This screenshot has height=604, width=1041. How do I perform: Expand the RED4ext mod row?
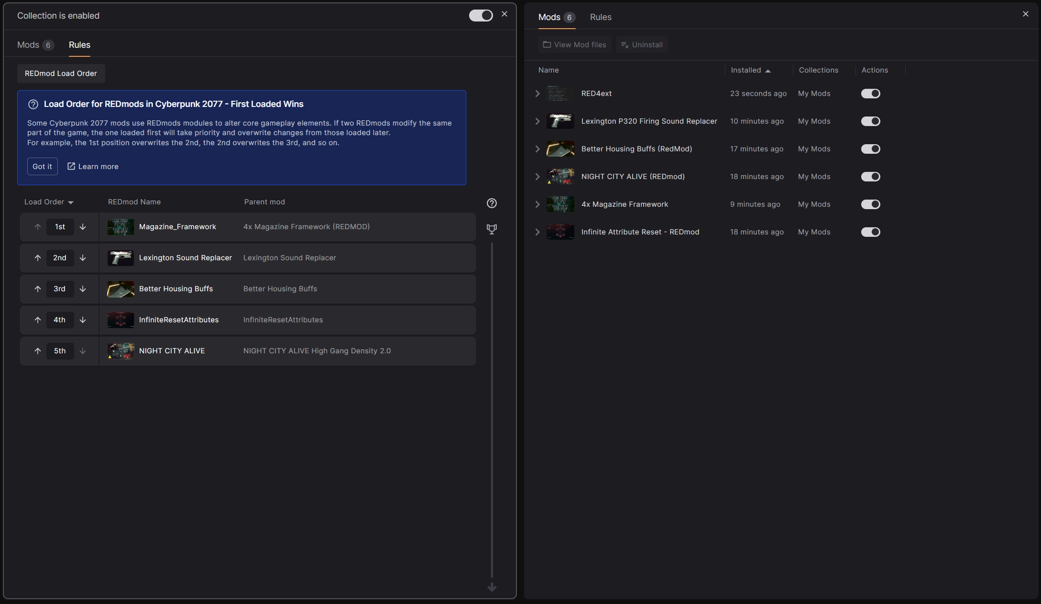point(537,94)
